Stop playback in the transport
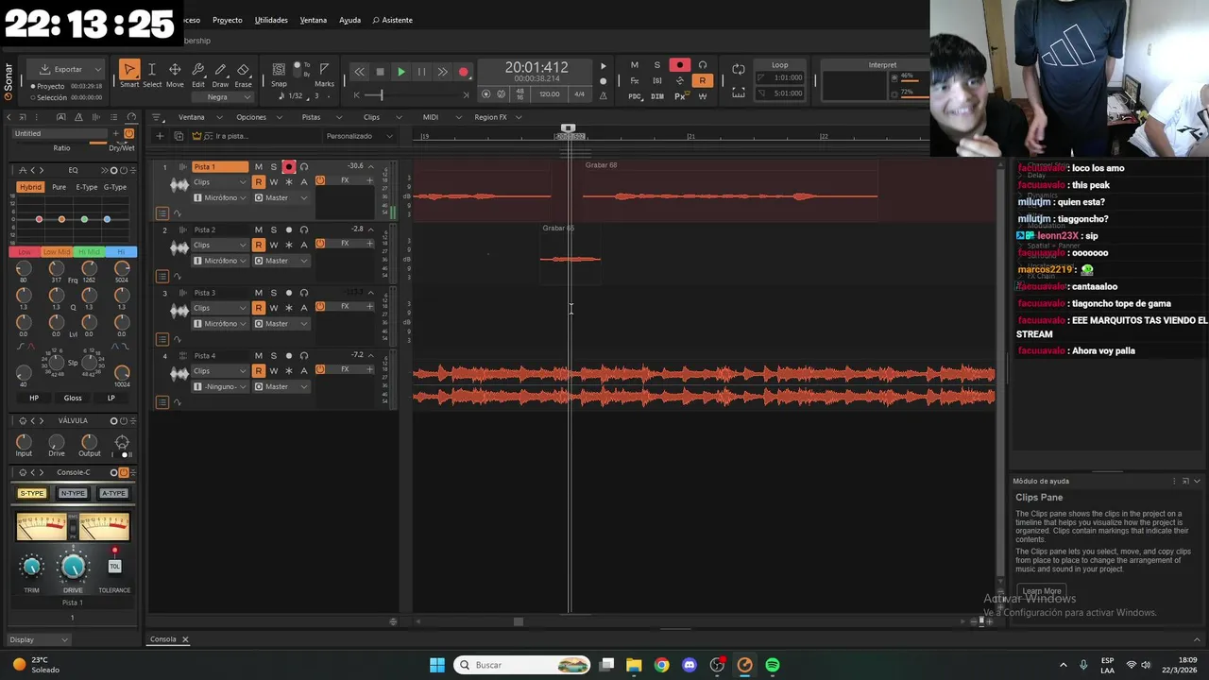This screenshot has height=680, width=1209. [x=380, y=72]
